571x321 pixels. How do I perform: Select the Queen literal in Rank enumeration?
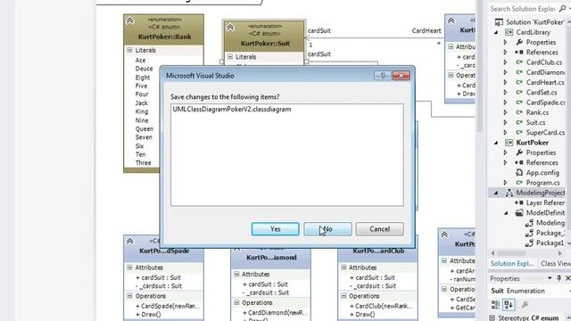coord(145,128)
